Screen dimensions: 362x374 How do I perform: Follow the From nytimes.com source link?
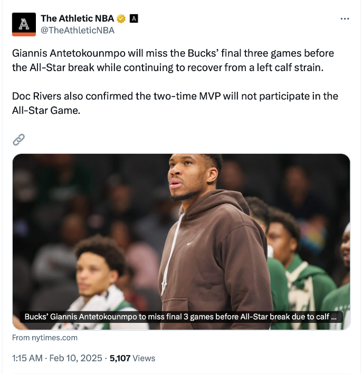[45, 338]
